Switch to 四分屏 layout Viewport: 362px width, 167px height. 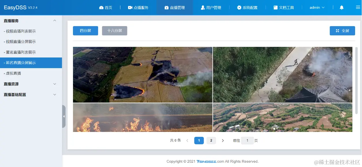(85, 31)
